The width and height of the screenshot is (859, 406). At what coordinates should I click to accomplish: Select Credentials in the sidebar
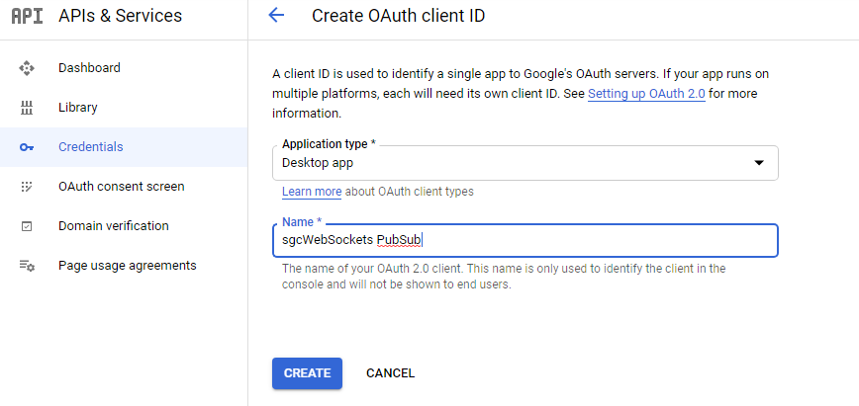point(91,147)
